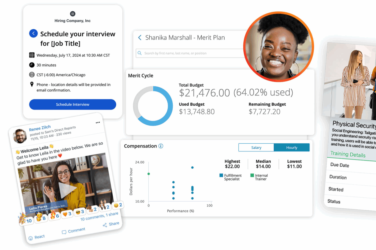Click the Comment speech bubble icon
Image resolution: width=376 pixels, height=250 pixels.
point(64,232)
